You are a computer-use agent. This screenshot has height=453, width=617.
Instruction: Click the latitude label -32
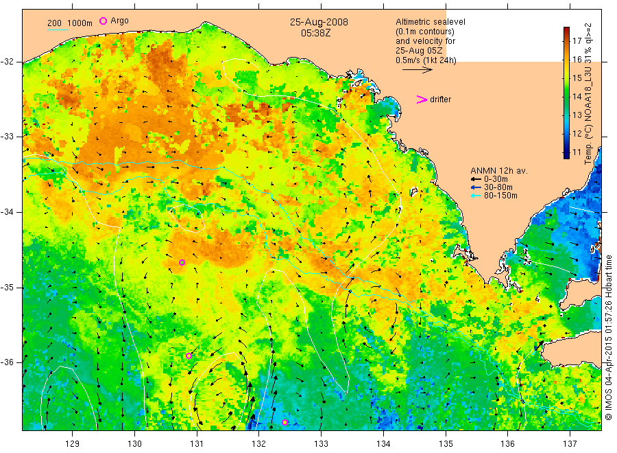(7, 62)
